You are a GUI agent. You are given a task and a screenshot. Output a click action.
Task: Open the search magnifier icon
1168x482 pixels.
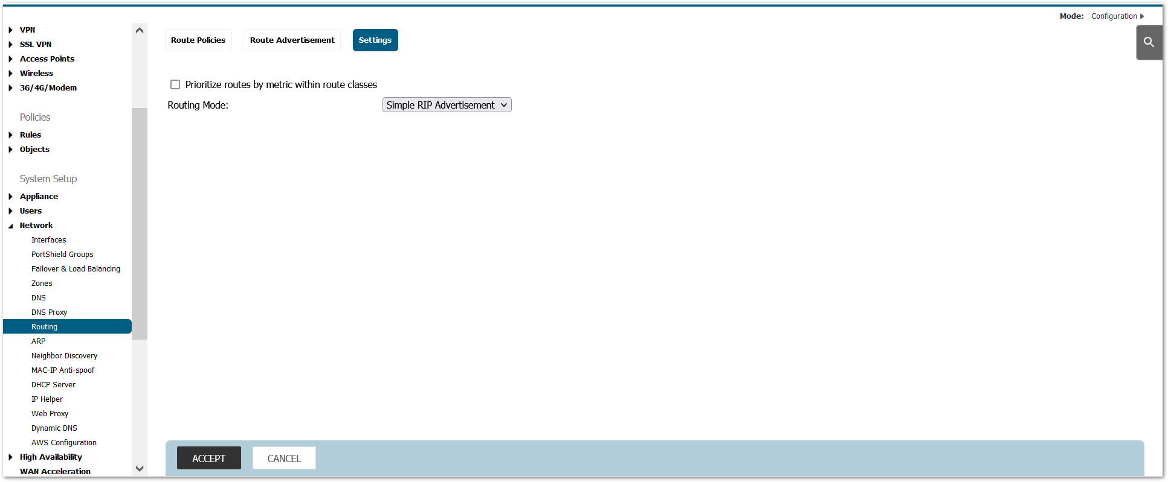click(x=1149, y=42)
